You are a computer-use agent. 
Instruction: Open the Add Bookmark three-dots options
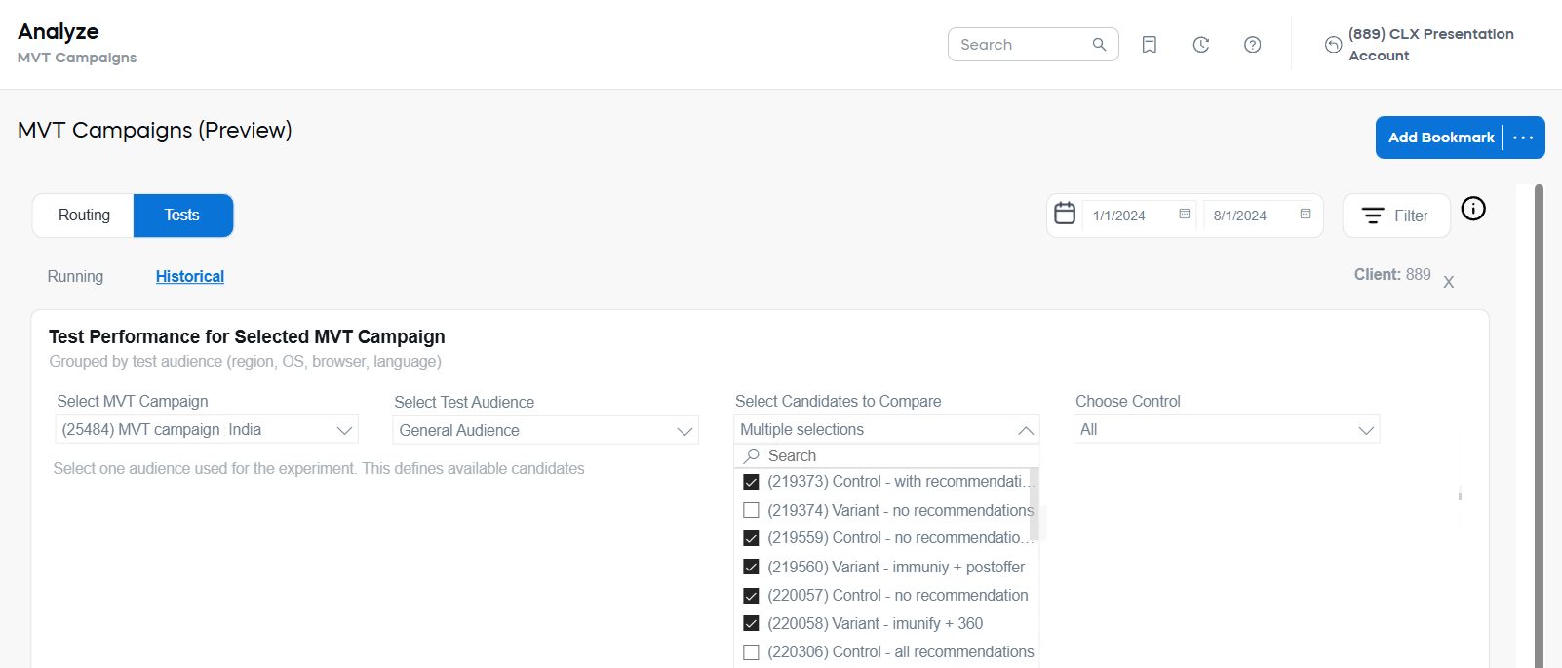[1523, 138]
